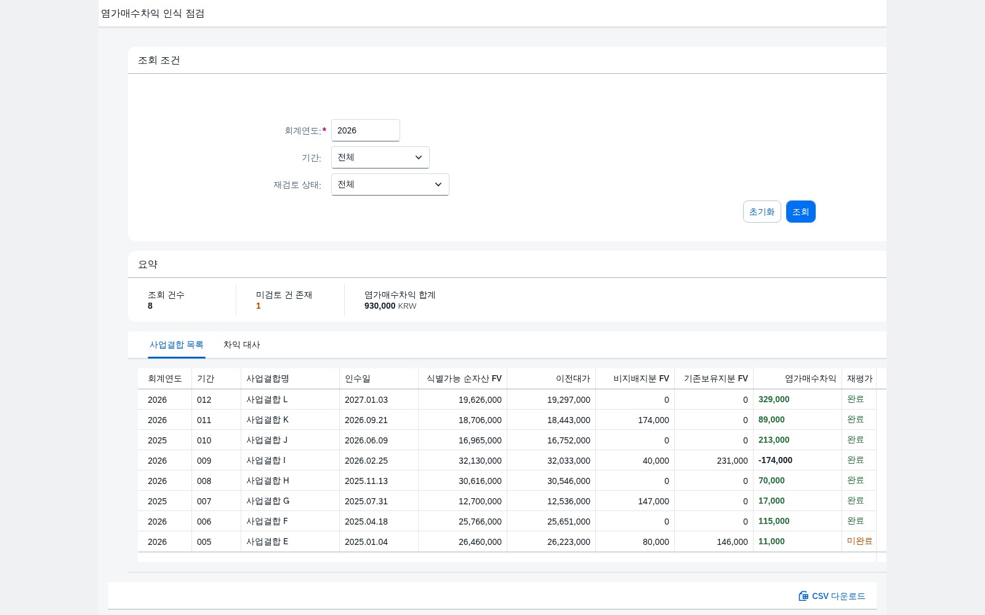Switch to the 사업결합 목록 tab
The width and height of the screenshot is (985, 615).
tap(177, 345)
